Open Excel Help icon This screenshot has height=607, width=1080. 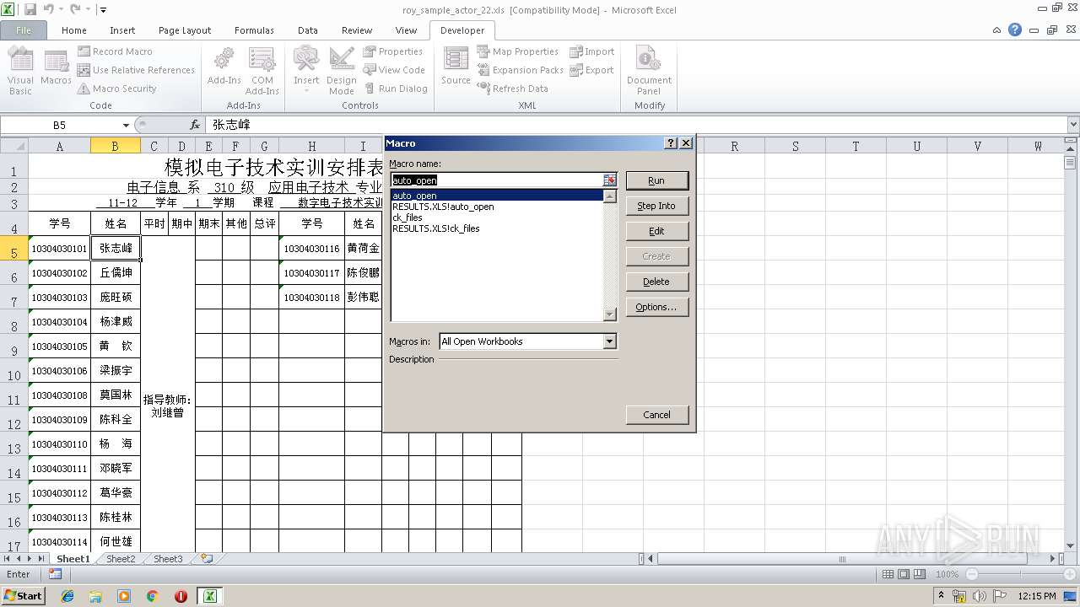(x=1015, y=30)
